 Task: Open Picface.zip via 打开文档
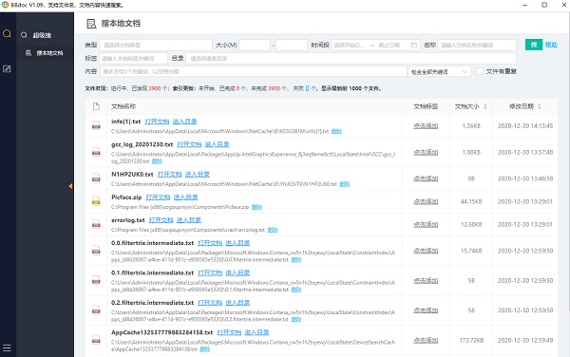158,197
